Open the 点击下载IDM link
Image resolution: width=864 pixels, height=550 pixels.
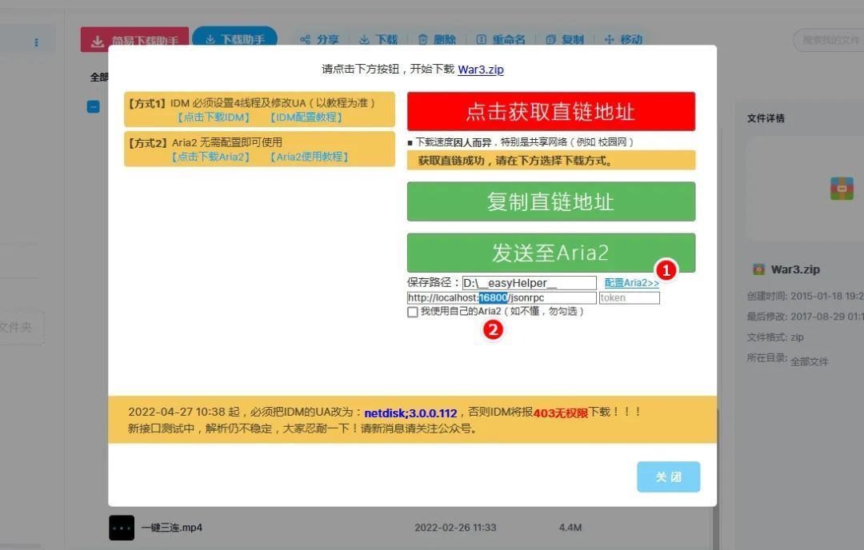point(214,118)
